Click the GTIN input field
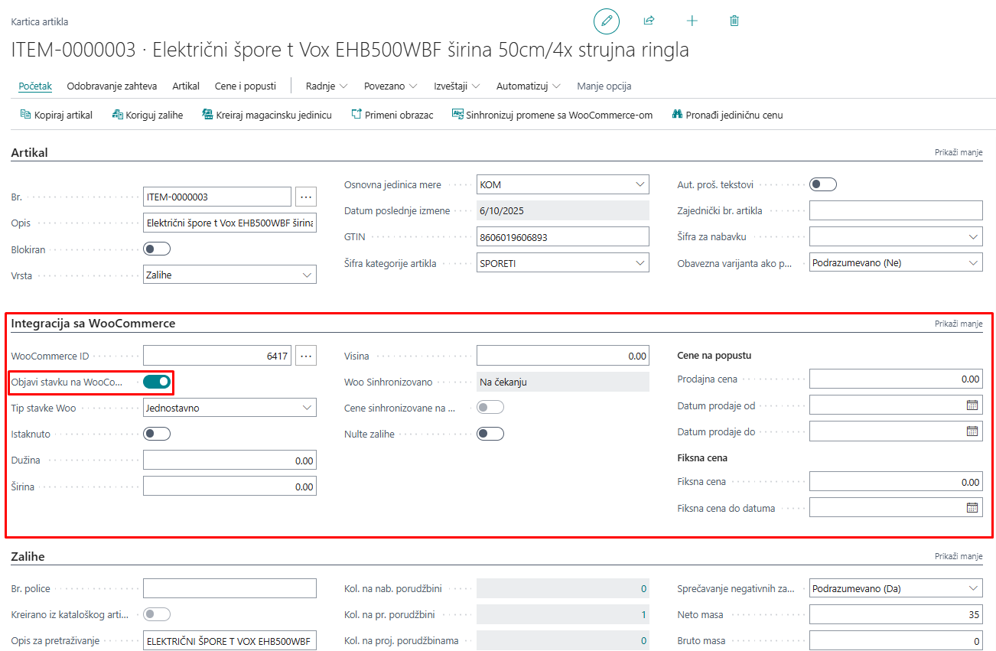Viewport: 996px width, 651px height. pyautogui.click(x=562, y=237)
